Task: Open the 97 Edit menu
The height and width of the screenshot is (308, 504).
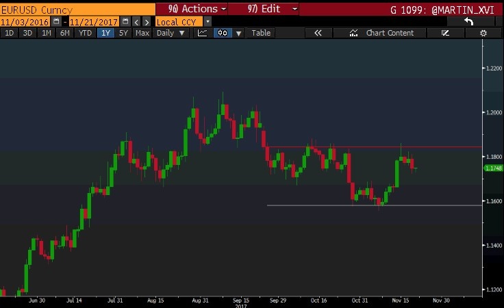Action: [x=264, y=9]
